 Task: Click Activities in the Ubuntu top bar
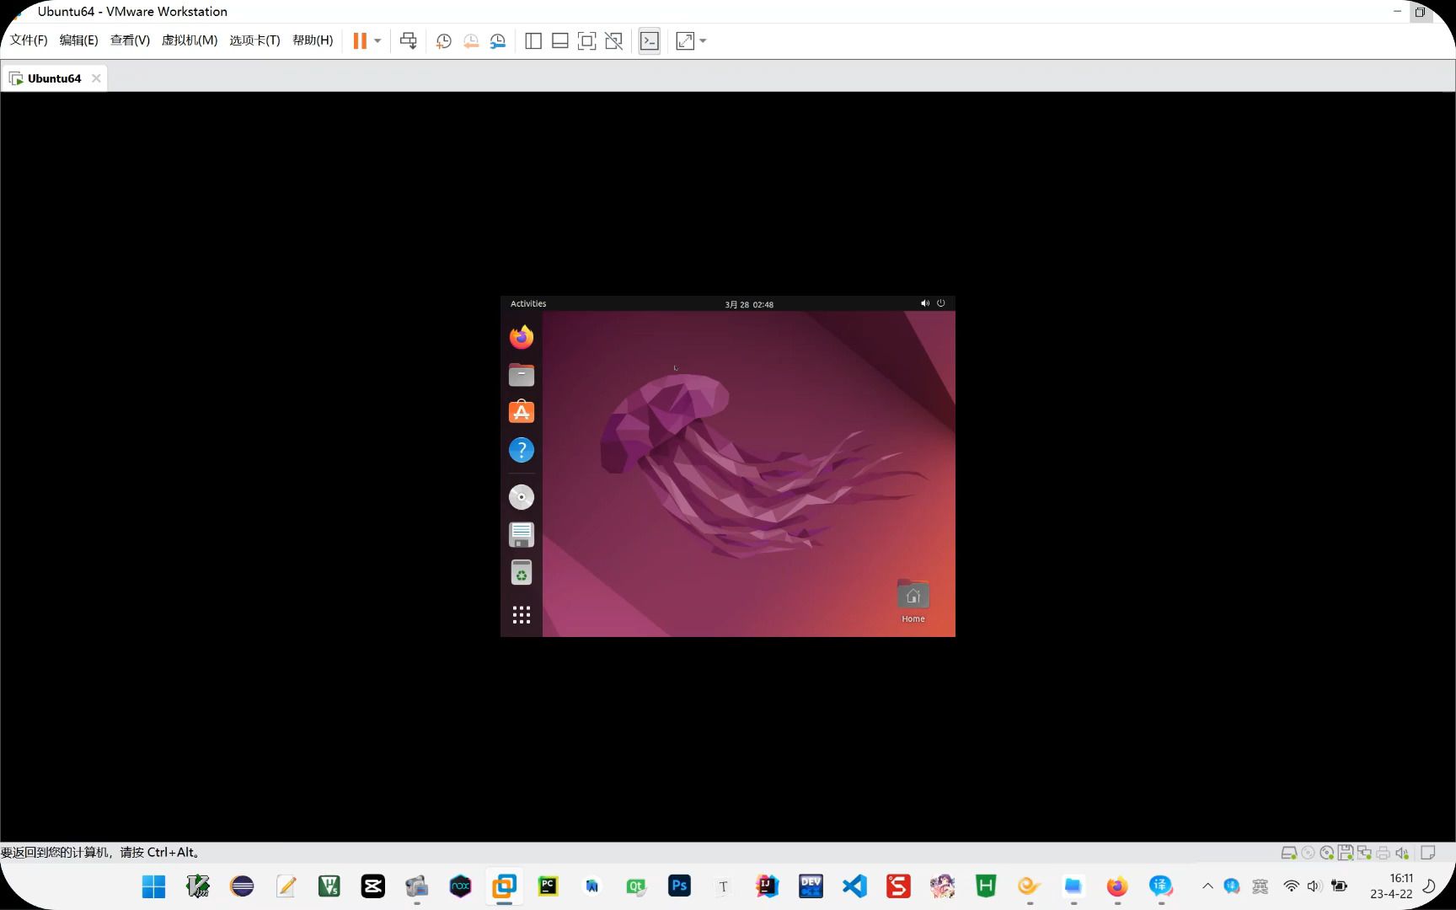[528, 303]
